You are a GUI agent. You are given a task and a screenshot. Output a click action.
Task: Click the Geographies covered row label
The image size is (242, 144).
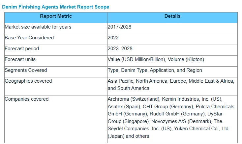coord(28,81)
